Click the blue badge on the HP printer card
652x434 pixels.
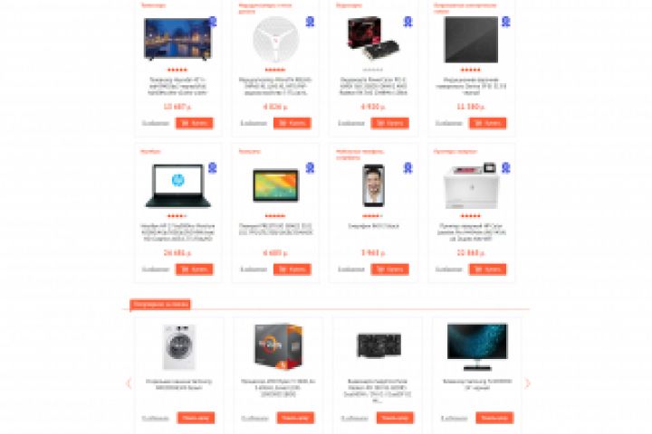pos(505,168)
